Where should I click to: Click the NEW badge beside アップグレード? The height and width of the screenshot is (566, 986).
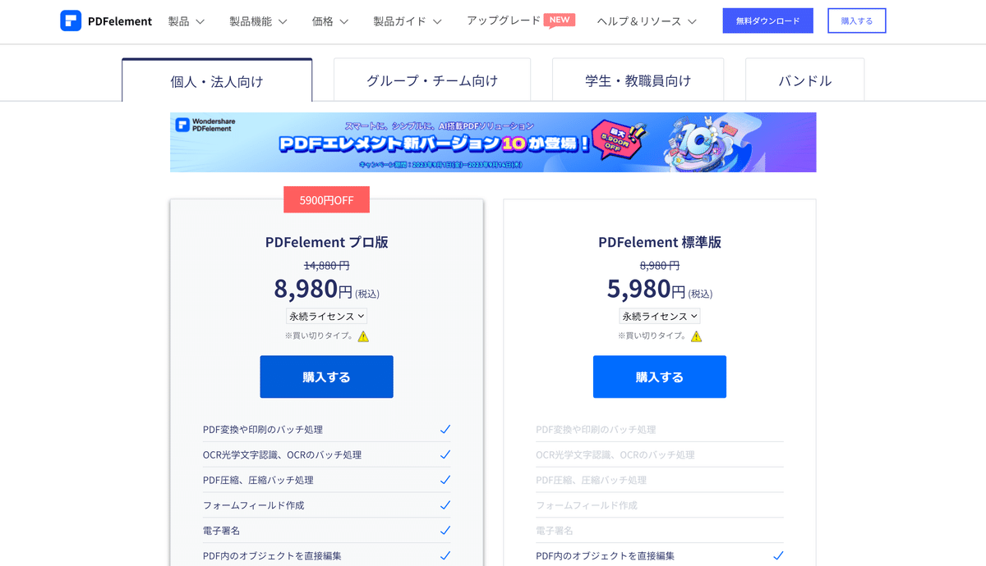pyautogui.click(x=560, y=20)
